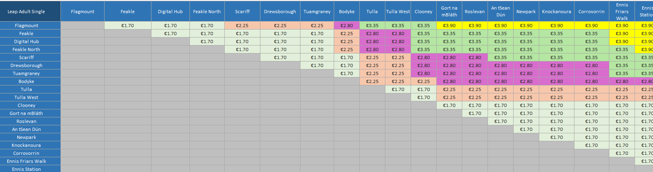Image resolution: width=653 pixels, height=172 pixels.
Task: Click the An tSean Dún row label
Action: (26, 129)
